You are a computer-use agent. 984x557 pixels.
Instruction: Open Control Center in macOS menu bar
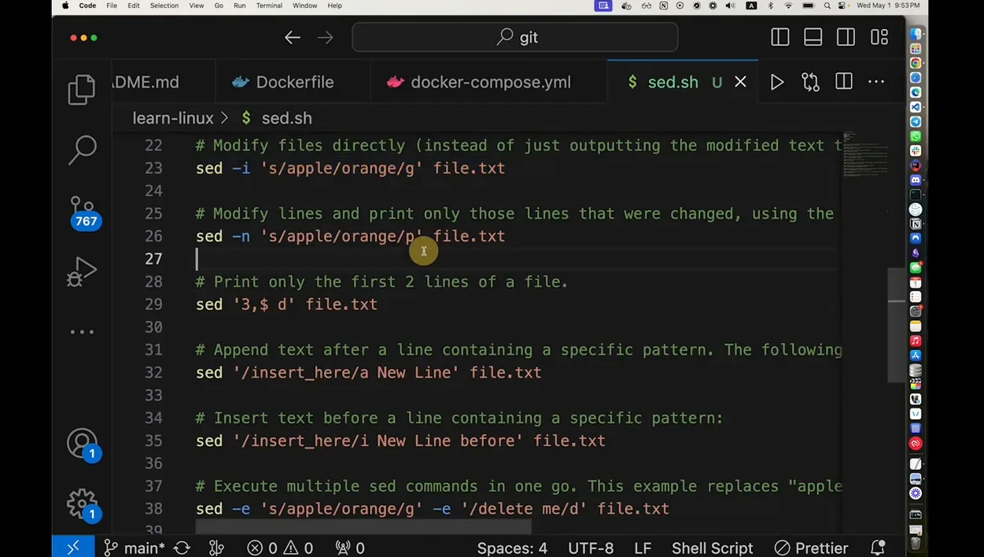tap(842, 6)
